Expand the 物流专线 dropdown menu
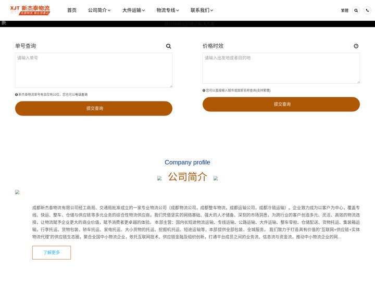Screen dimensions: 375x281 pos(168,10)
